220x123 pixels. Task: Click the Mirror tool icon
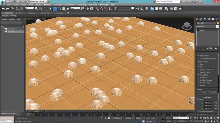tap(137, 9)
